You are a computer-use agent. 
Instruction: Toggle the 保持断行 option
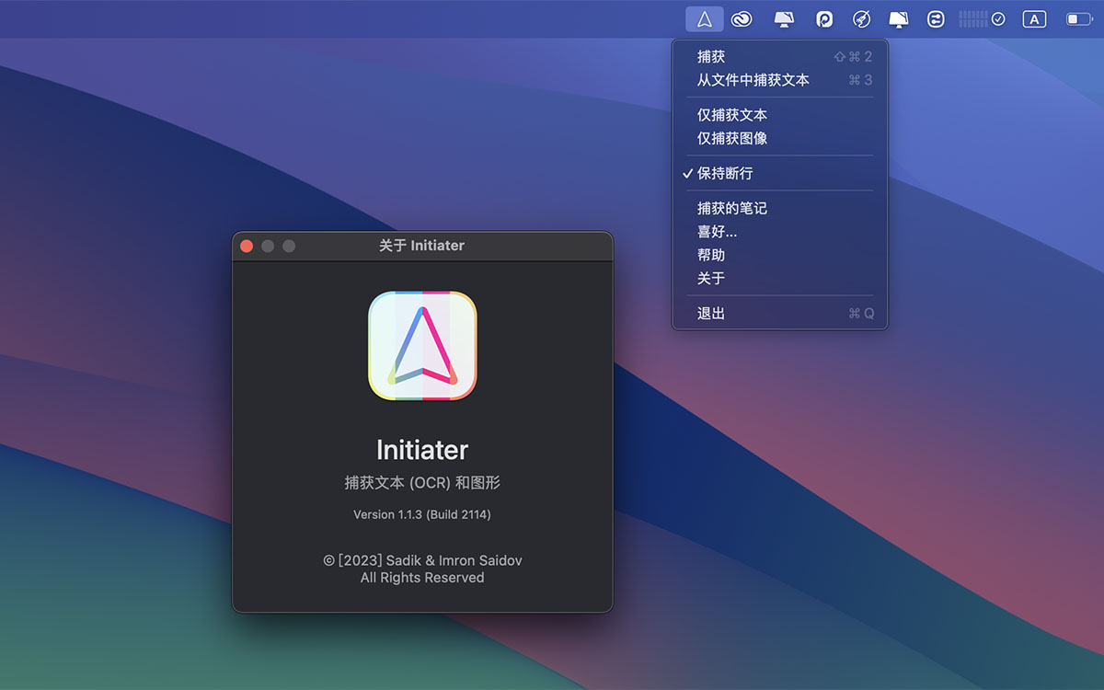(x=780, y=173)
